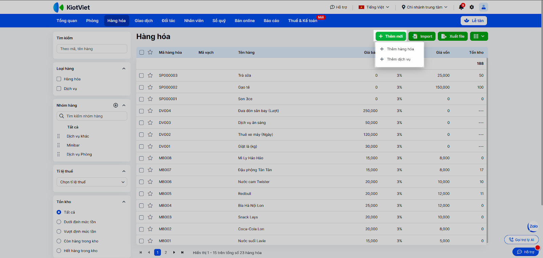Star the Dịch vụ ăn sáng row

pos(150,123)
